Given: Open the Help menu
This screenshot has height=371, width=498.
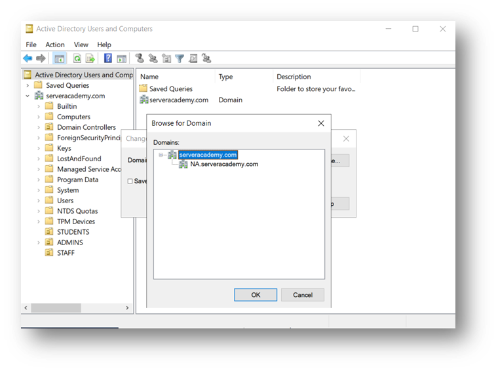Looking at the screenshot, I should pos(104,45).
